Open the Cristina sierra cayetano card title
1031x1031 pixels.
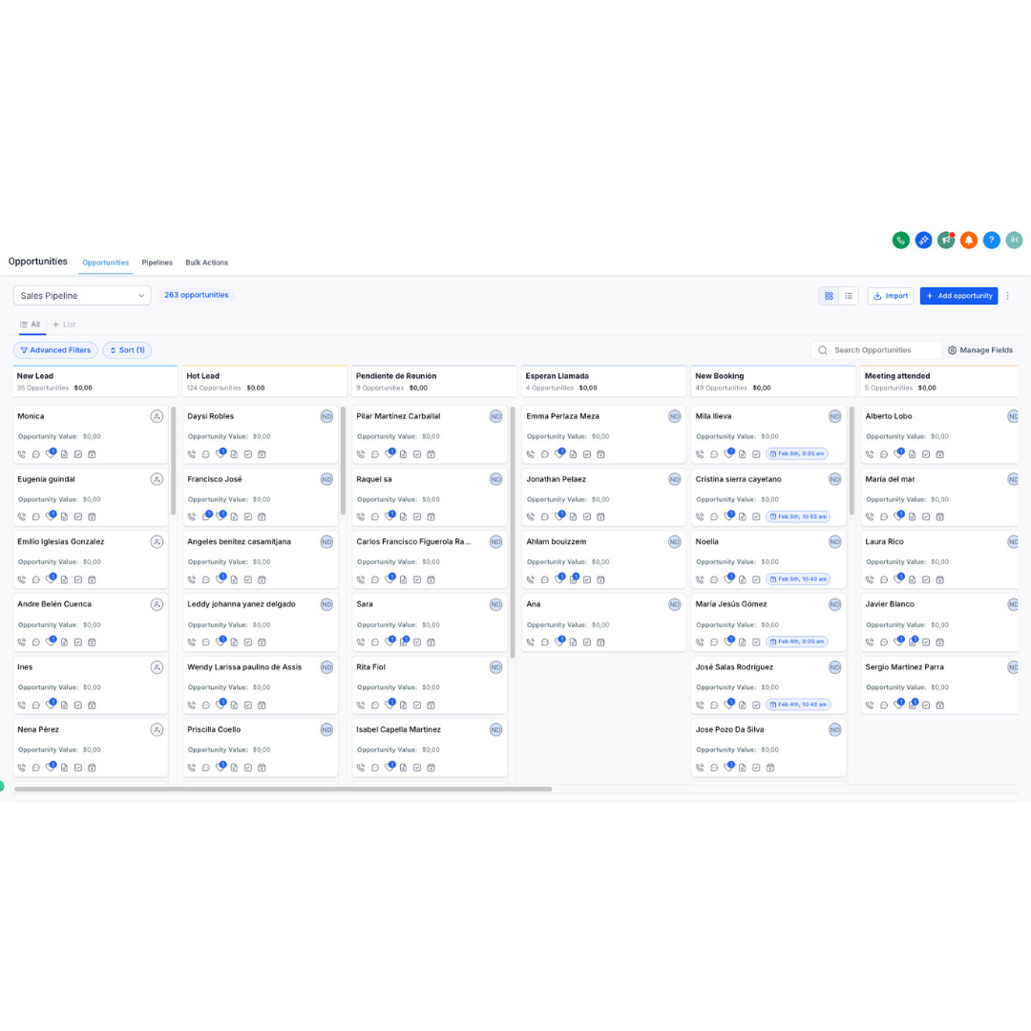pyautogui.click(x=738, y=479)
